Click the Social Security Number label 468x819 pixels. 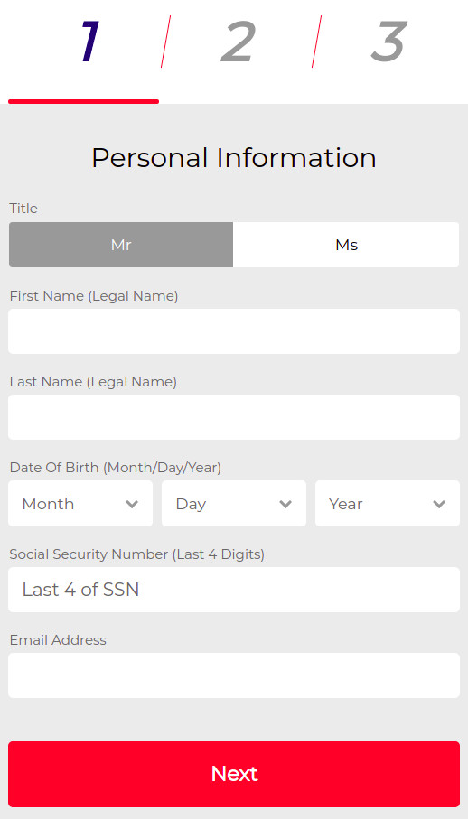136,554
